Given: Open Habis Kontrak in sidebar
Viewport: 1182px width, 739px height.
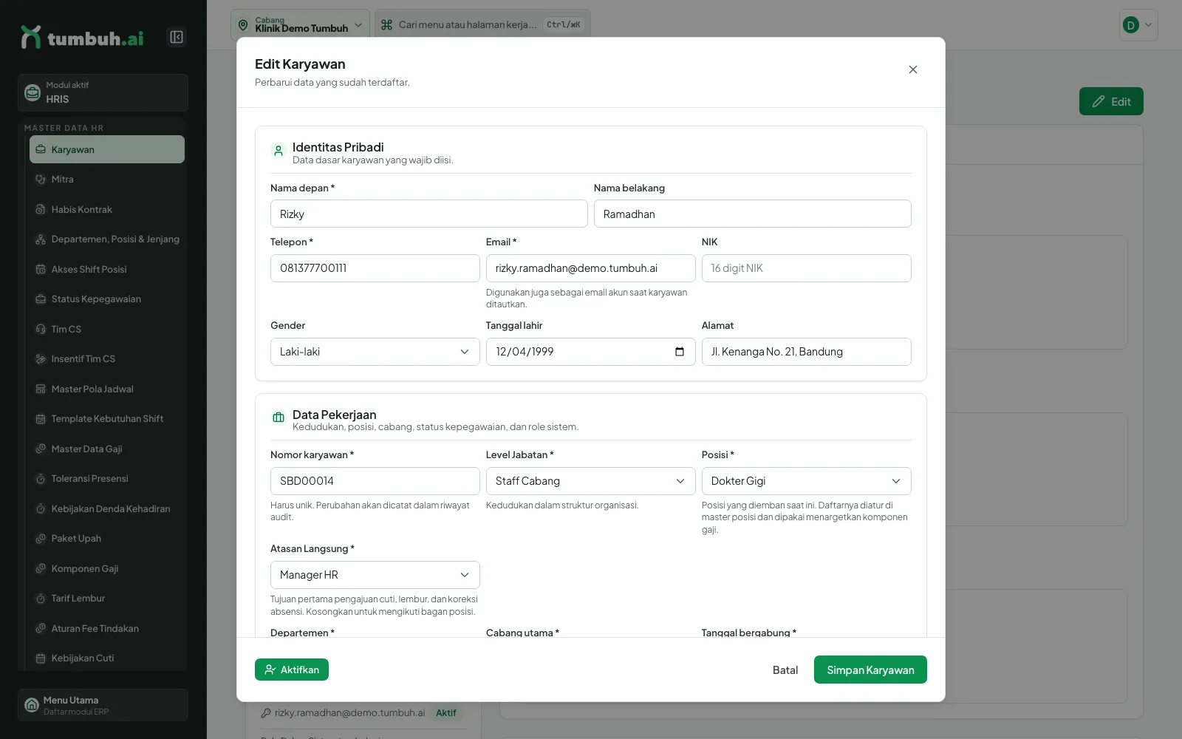Looking at the screenshot, I should pos(107,209).
